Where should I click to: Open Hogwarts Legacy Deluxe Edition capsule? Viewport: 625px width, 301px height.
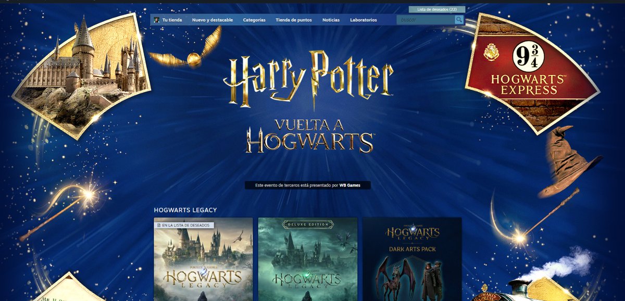(308, 259)
